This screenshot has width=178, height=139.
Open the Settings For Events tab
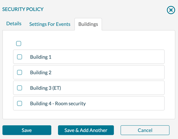pyautogui.click(x=50, y=24)
